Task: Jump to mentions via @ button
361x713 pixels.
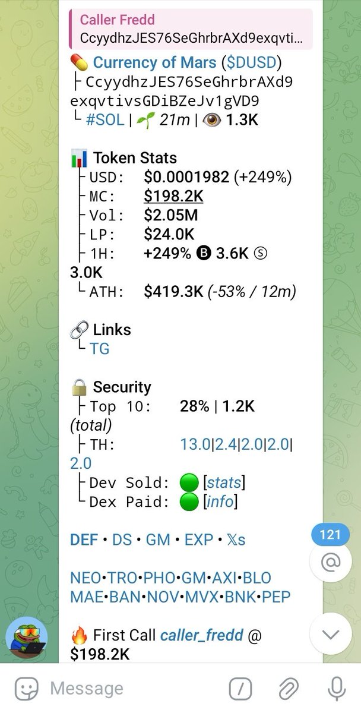Action: (x=330, y=560)
